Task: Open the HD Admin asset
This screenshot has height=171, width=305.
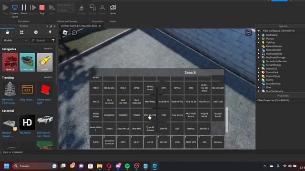Action: (27, 124)
